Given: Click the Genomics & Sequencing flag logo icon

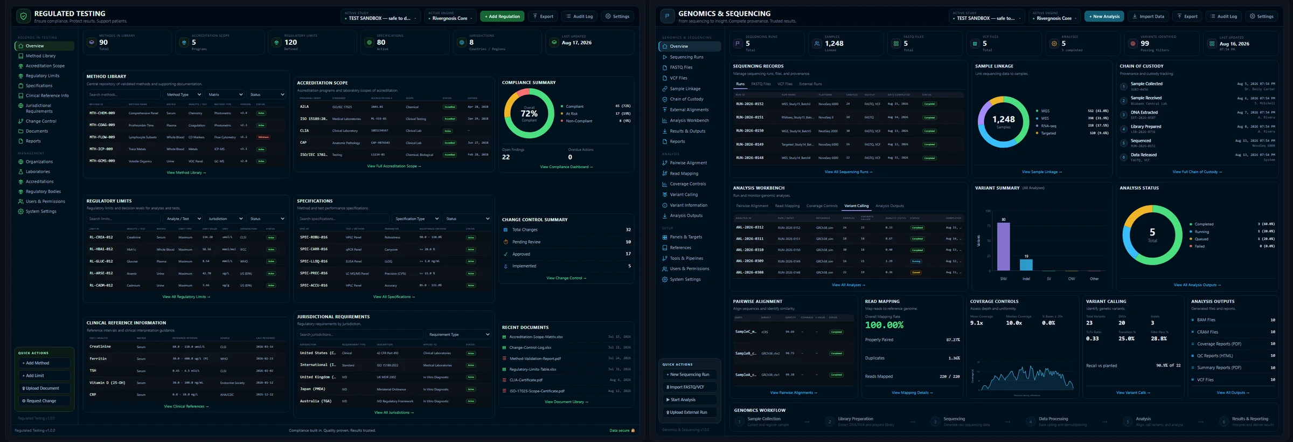Looking at the screenshot, I should pyautogui.click(x=667, y=17).
